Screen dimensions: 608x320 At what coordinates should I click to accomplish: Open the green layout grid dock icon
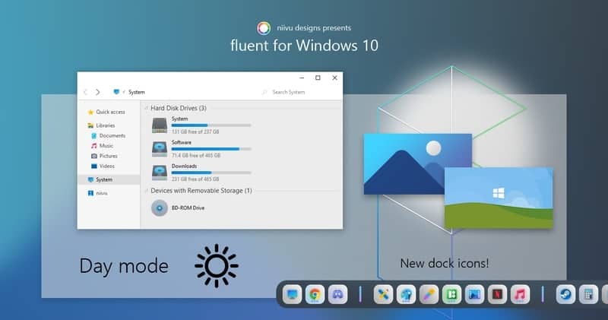click(x=451, y=295)
